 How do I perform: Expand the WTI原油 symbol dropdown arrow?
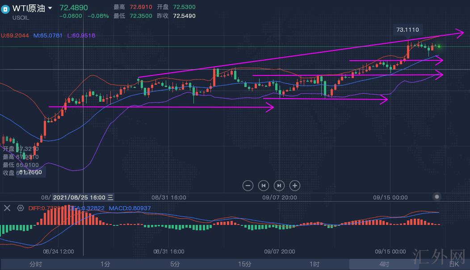point(50,8)
